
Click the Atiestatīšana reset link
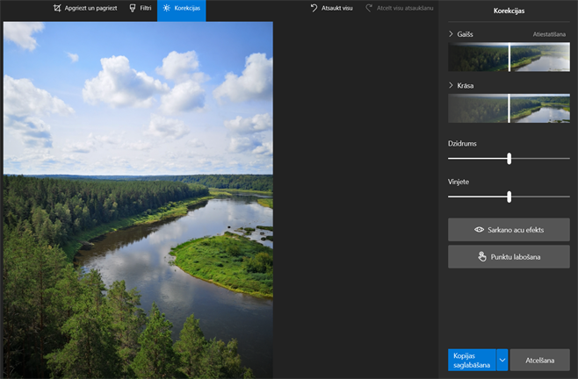(x=549, y=34)
